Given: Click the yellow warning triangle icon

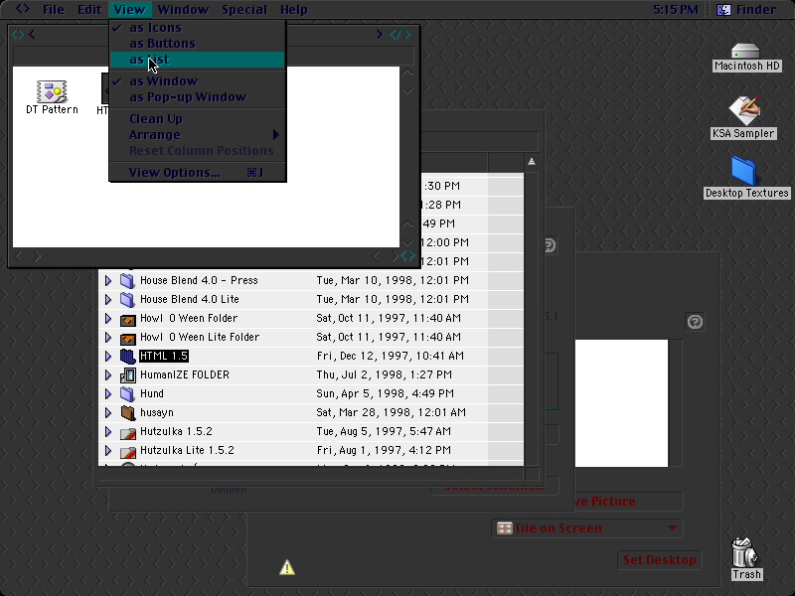Looking at the screenshot, I should pos(287,567).
